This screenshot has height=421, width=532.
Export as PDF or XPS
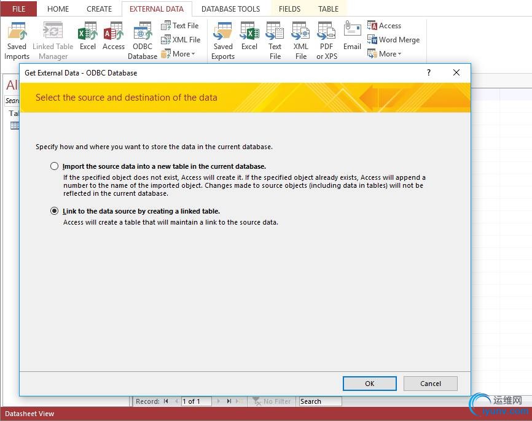click(327, 41)
